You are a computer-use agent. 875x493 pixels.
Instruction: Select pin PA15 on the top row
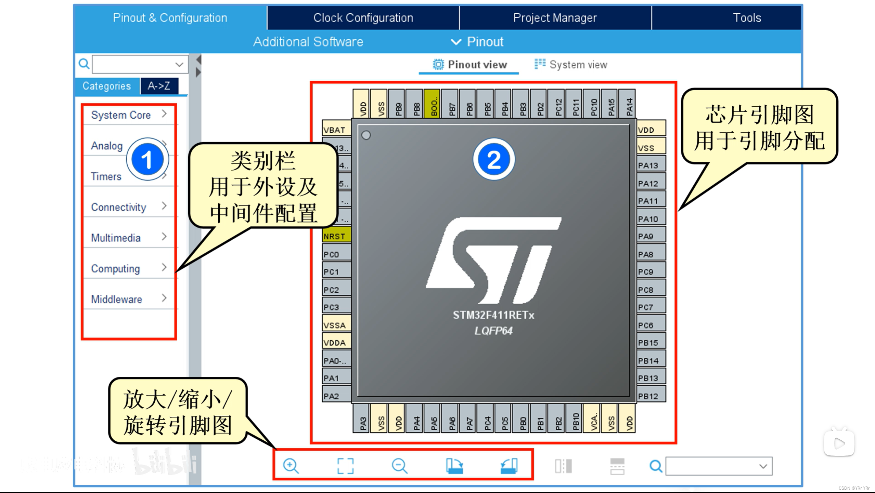(x=609, y=104)
